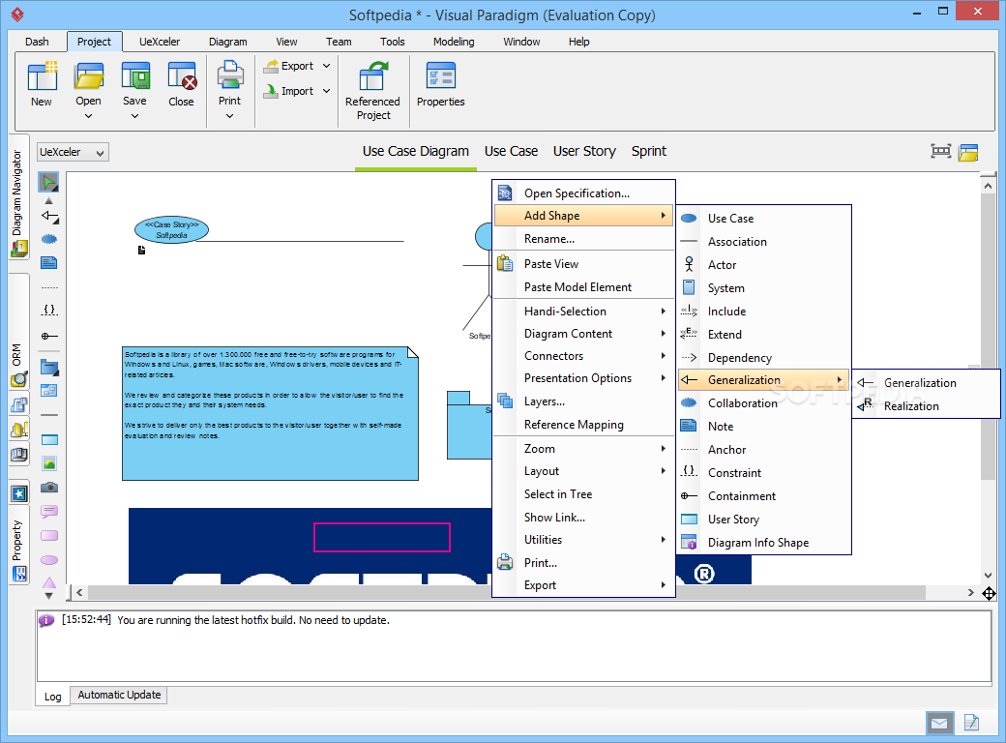Open the Diagram Navigator side panel
1006x743 pixels.
coord(18,197)
